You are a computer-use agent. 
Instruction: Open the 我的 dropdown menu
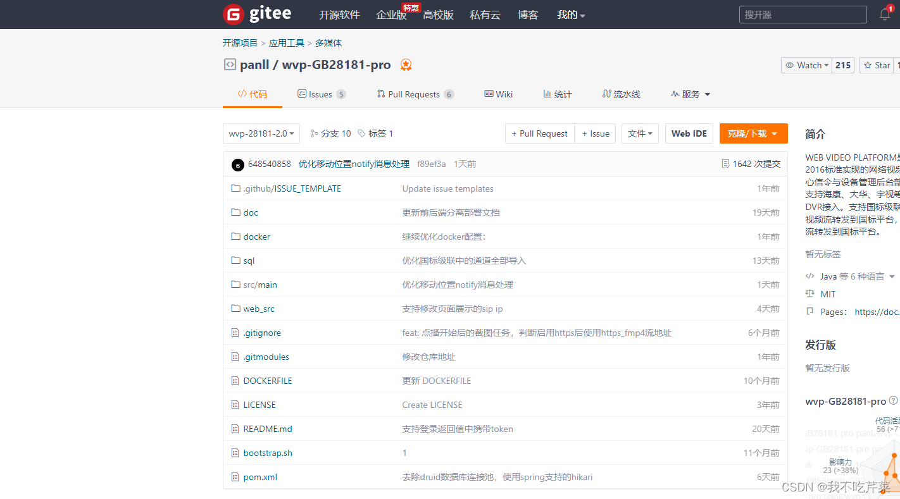tap(571, 15)
